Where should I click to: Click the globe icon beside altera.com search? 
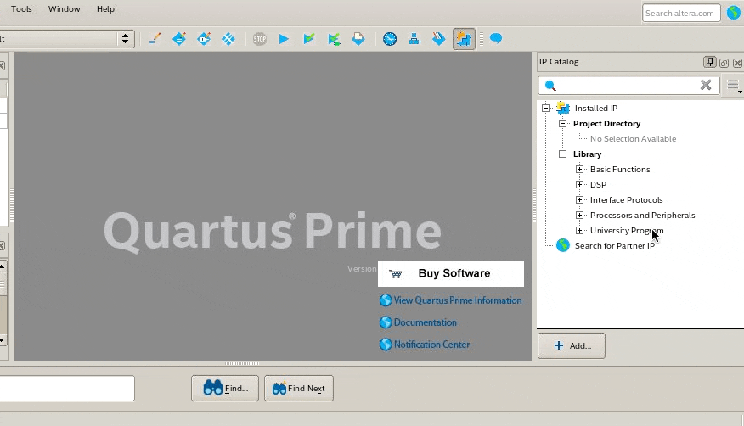pos(734,13)
